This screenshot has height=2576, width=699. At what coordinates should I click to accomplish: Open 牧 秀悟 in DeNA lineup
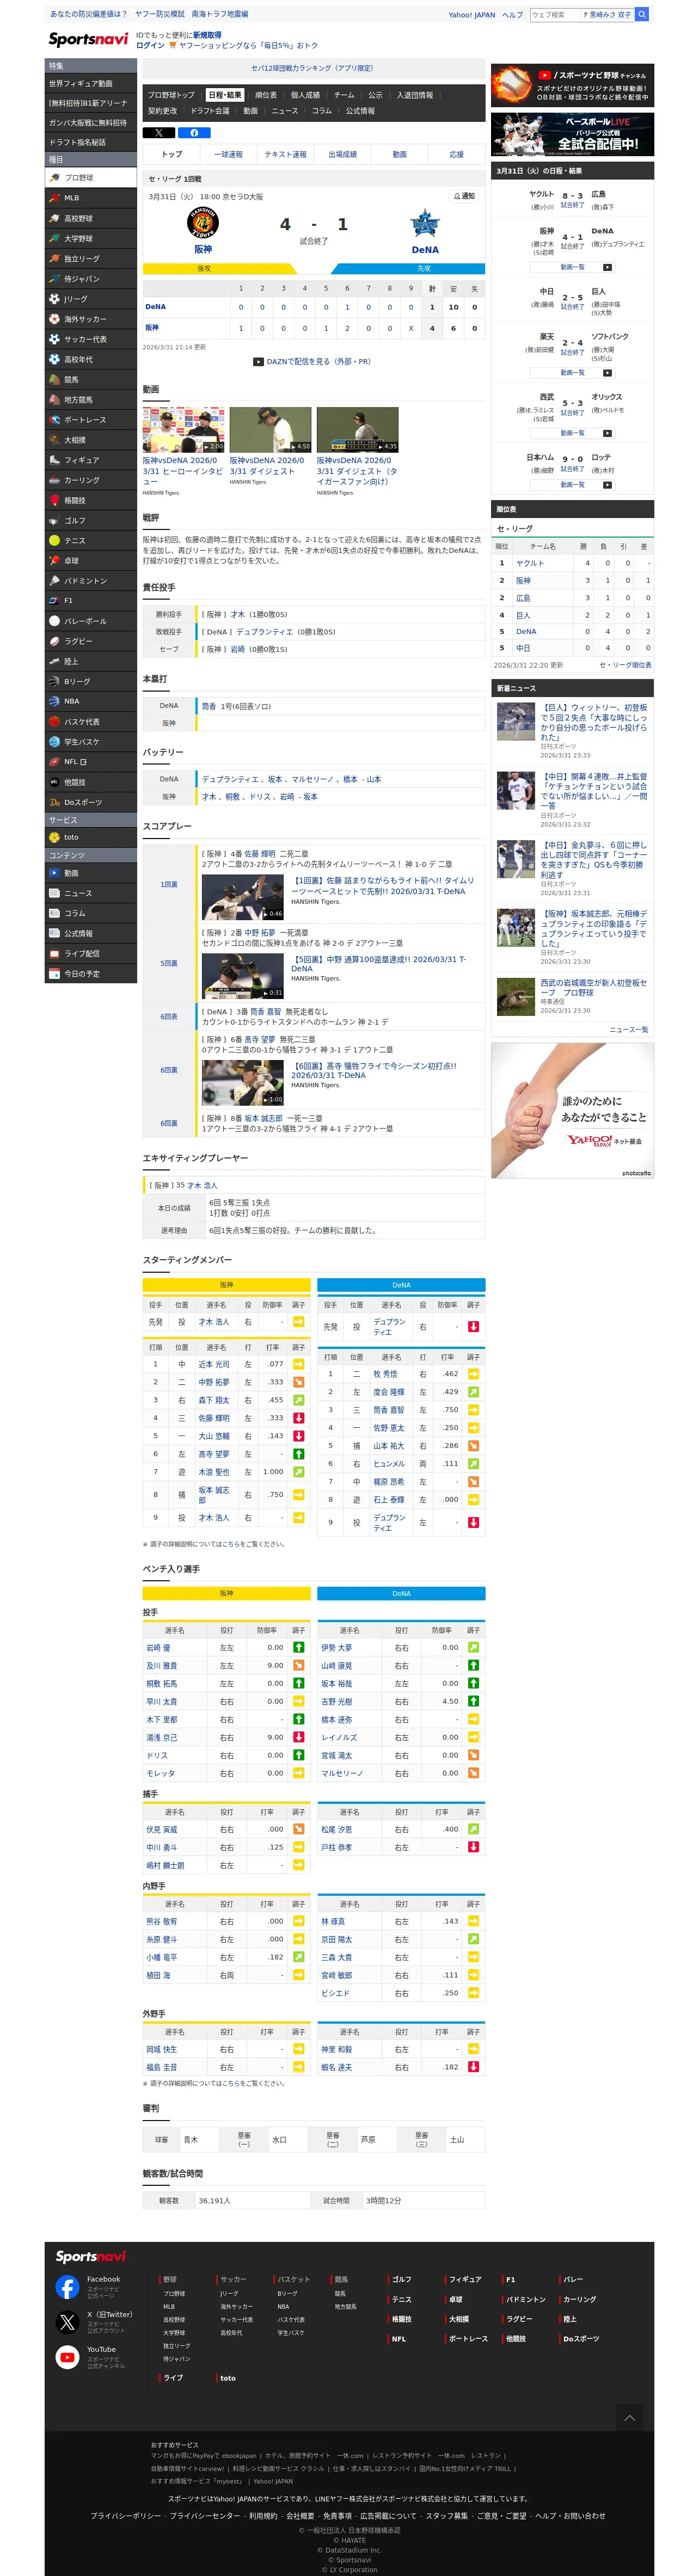385,1374
